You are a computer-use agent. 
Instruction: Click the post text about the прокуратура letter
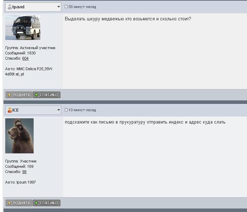tap(145, 122)
